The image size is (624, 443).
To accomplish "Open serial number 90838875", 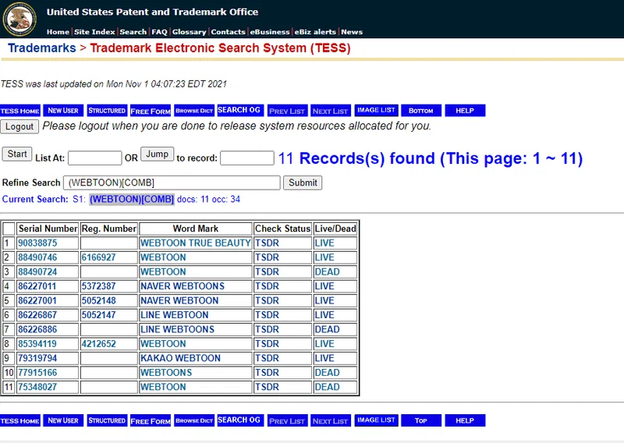I will 37,243.
